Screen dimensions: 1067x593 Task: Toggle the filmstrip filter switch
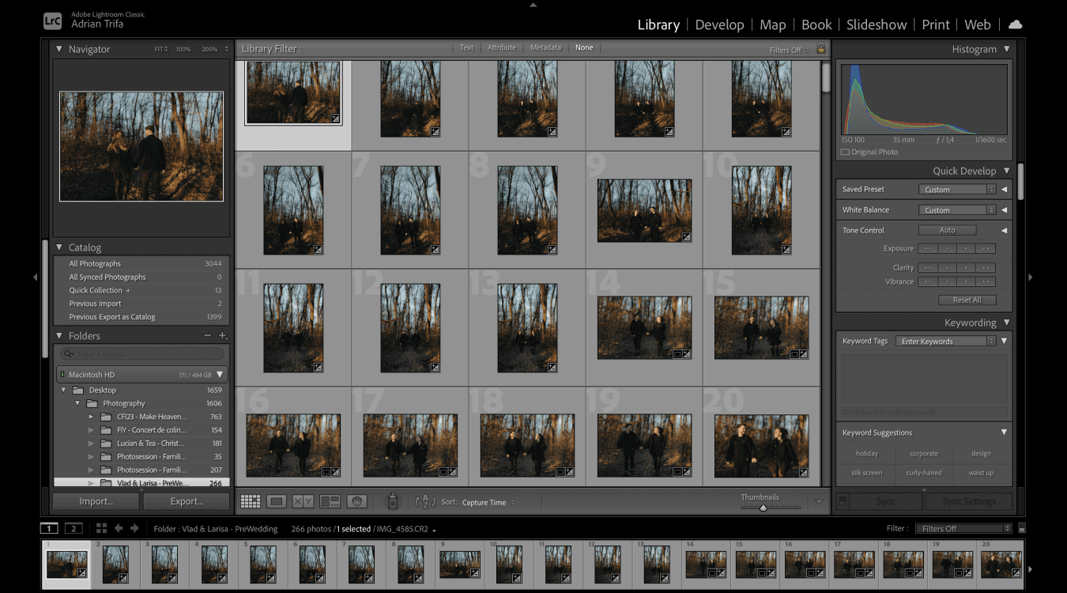click(1022, 528)
